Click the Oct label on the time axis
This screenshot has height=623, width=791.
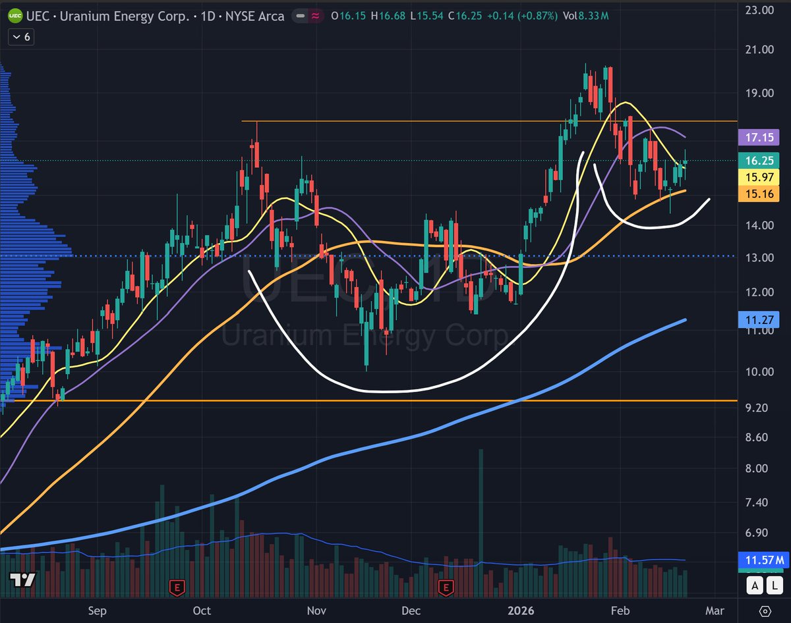pyautogui.click(x=202, y=610)
